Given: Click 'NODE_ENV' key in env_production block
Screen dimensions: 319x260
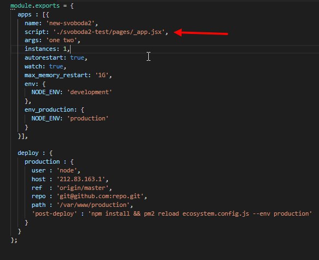Looking at the screenshot, I should 45,118.
